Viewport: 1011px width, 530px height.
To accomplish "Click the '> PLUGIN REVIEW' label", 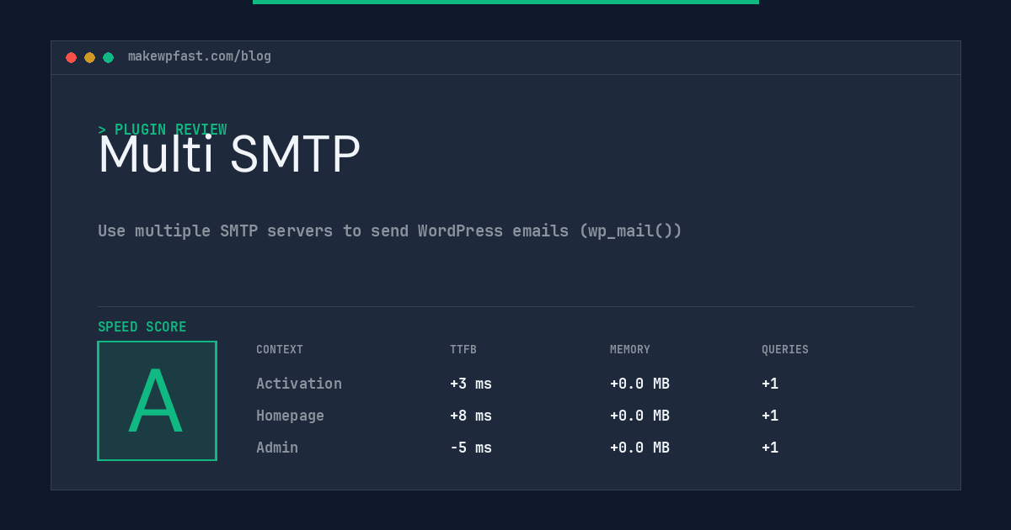I will 163,130.
